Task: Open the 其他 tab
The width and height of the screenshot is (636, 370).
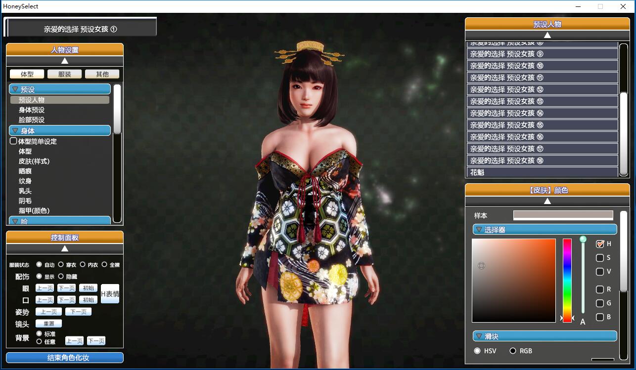Action: (x=102, y=74)
